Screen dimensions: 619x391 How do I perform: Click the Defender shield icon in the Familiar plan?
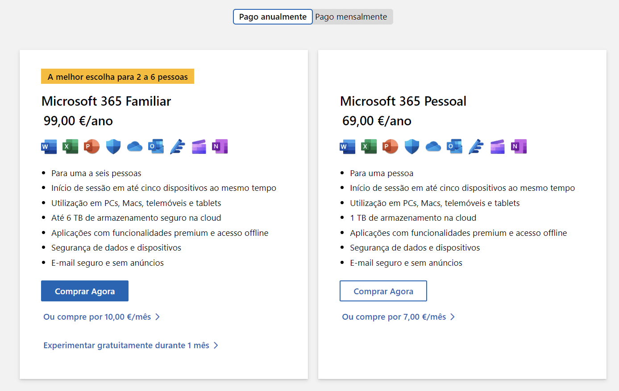point(113,146)
